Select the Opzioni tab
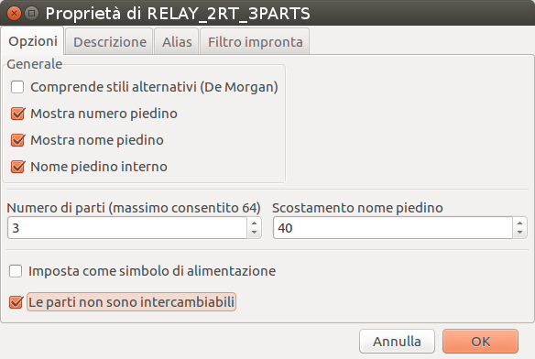The image size is (535, 359). coord(33,41)
